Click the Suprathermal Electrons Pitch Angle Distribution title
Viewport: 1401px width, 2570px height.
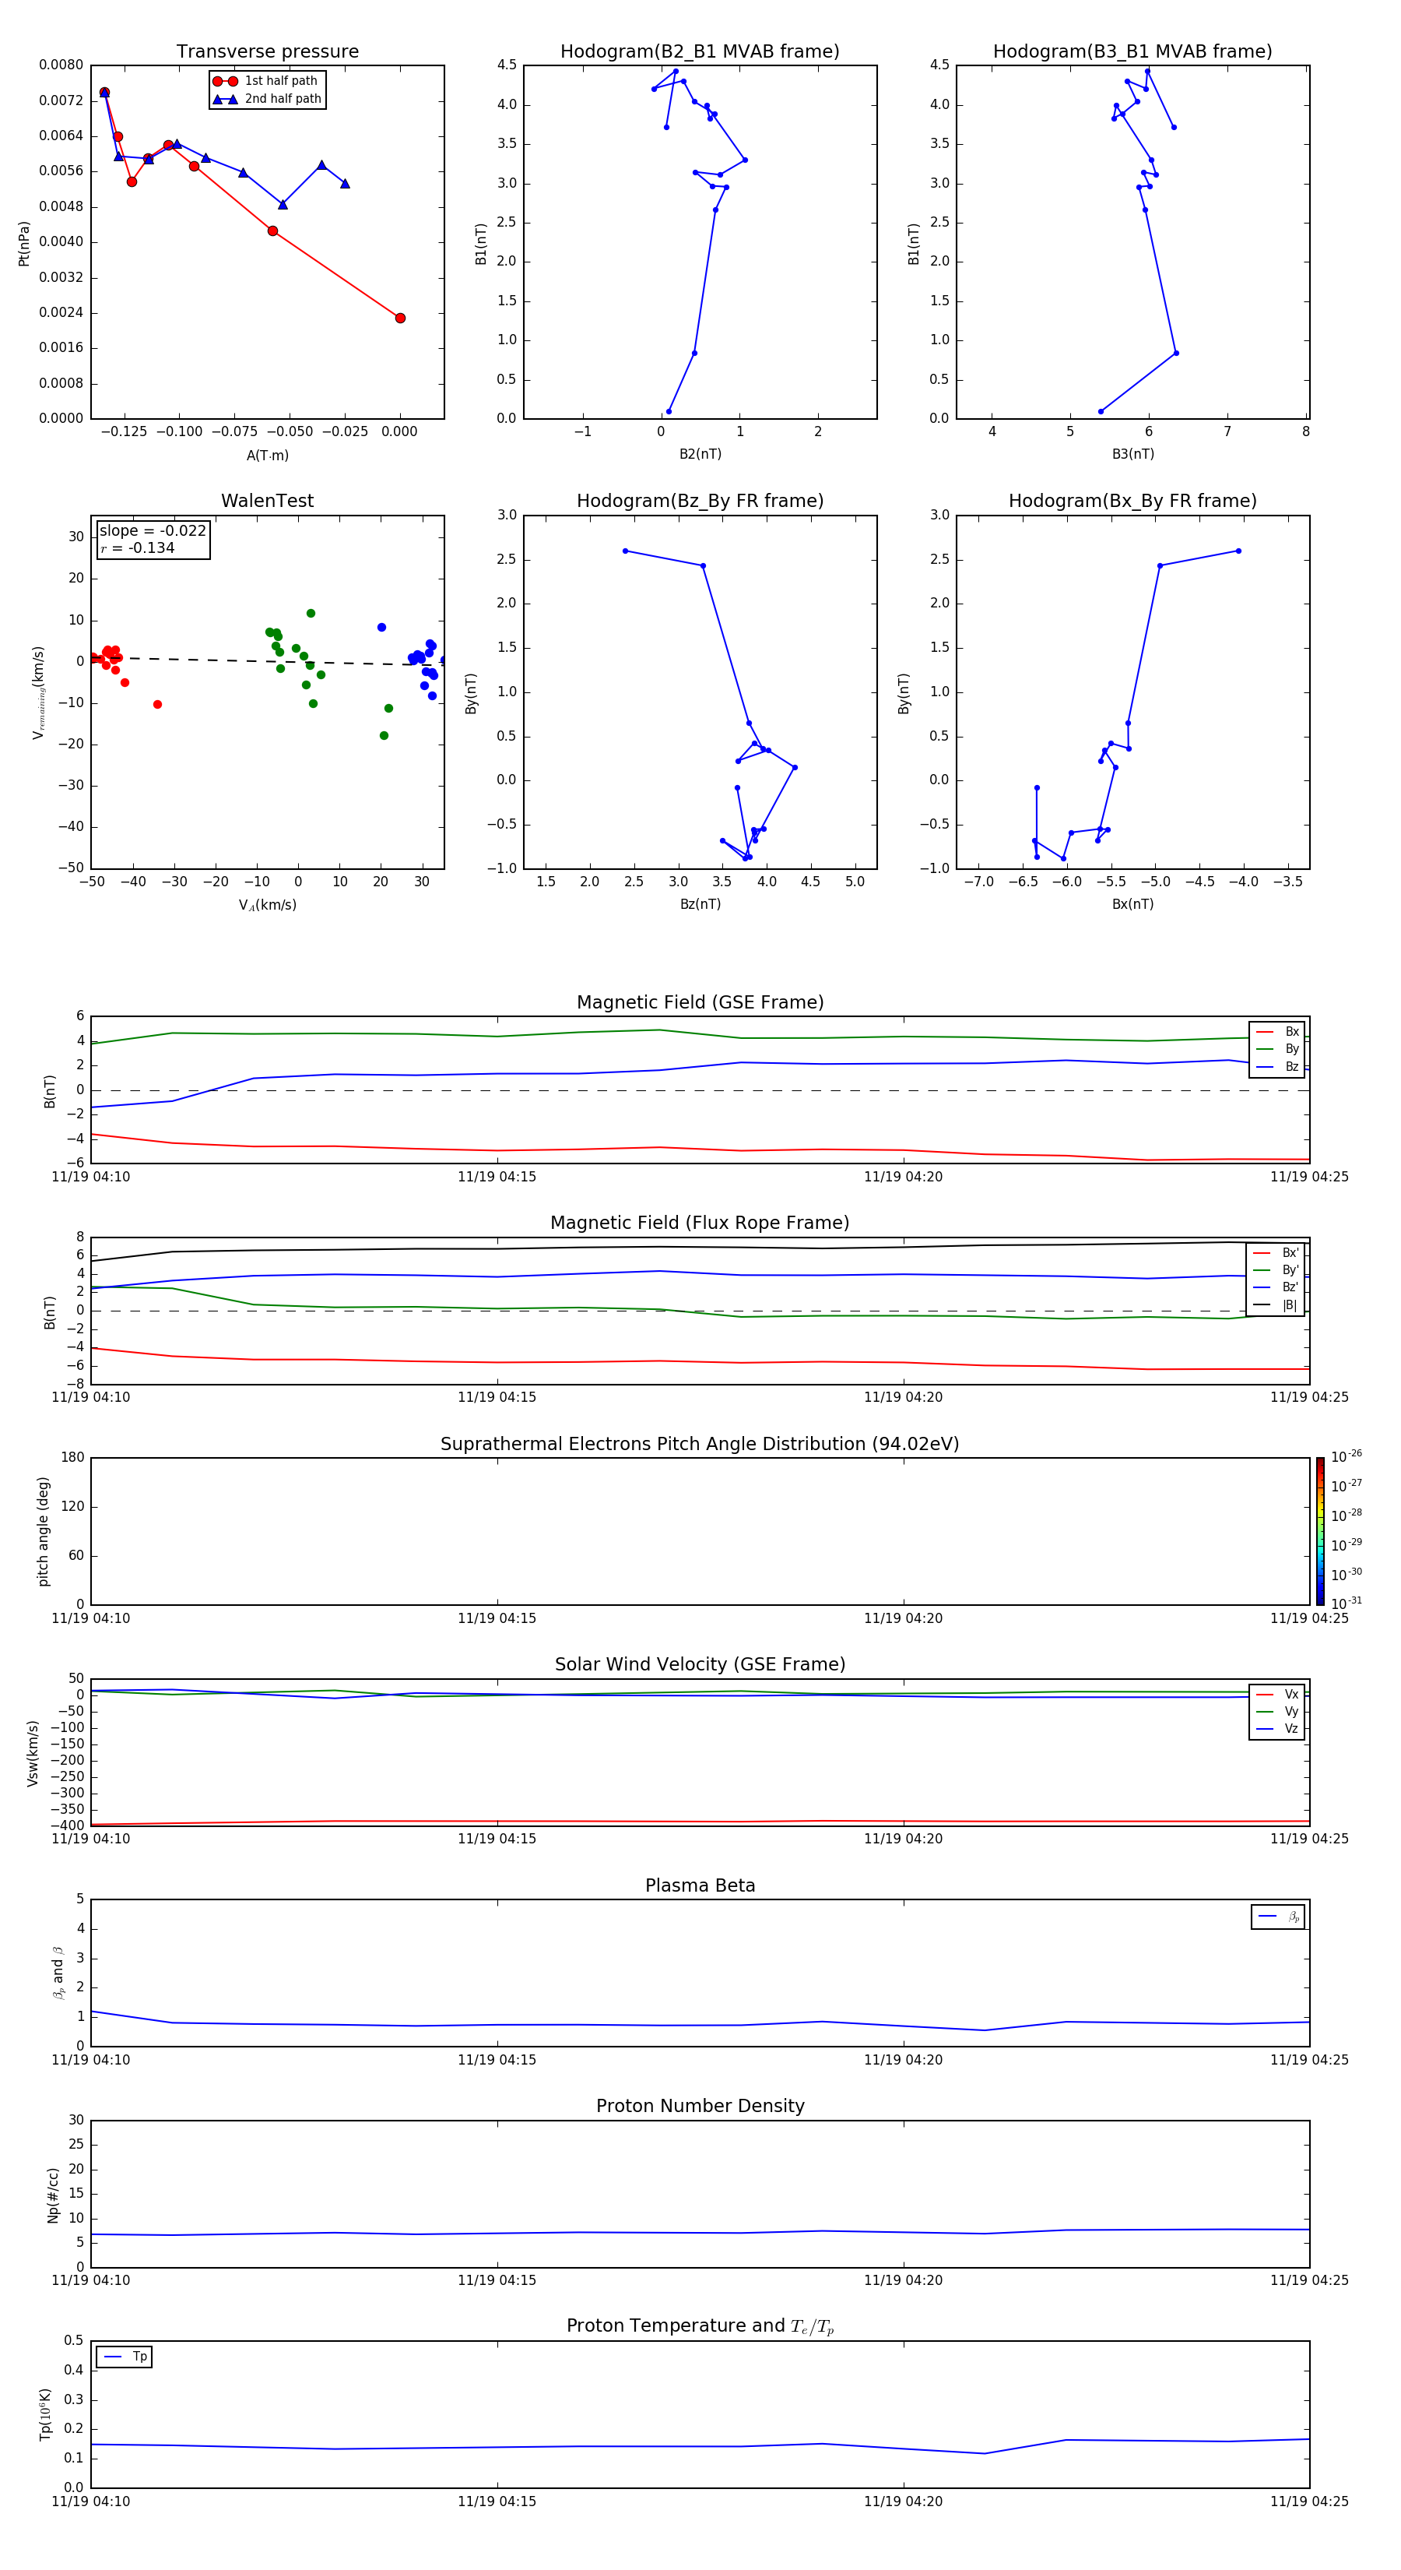click(700, 1444)
